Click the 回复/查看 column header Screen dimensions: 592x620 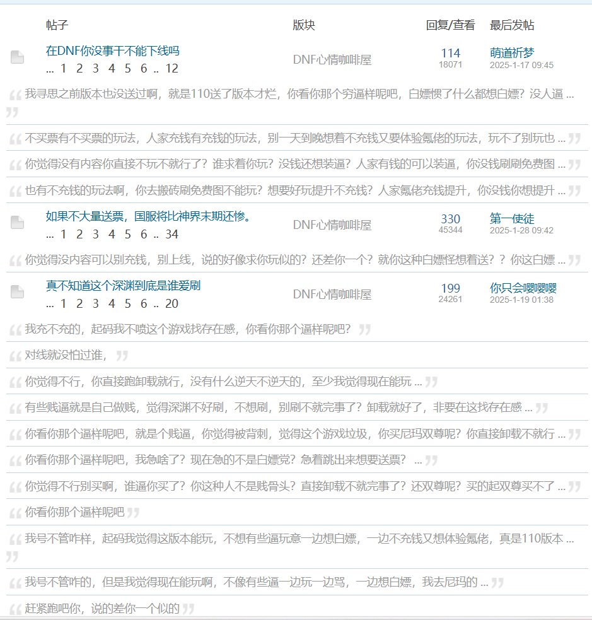click(451, 25)
